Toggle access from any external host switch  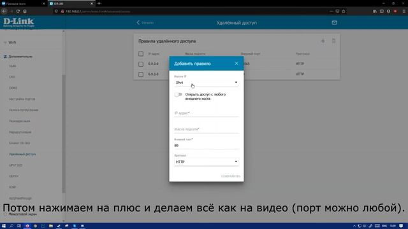point(178,95)
